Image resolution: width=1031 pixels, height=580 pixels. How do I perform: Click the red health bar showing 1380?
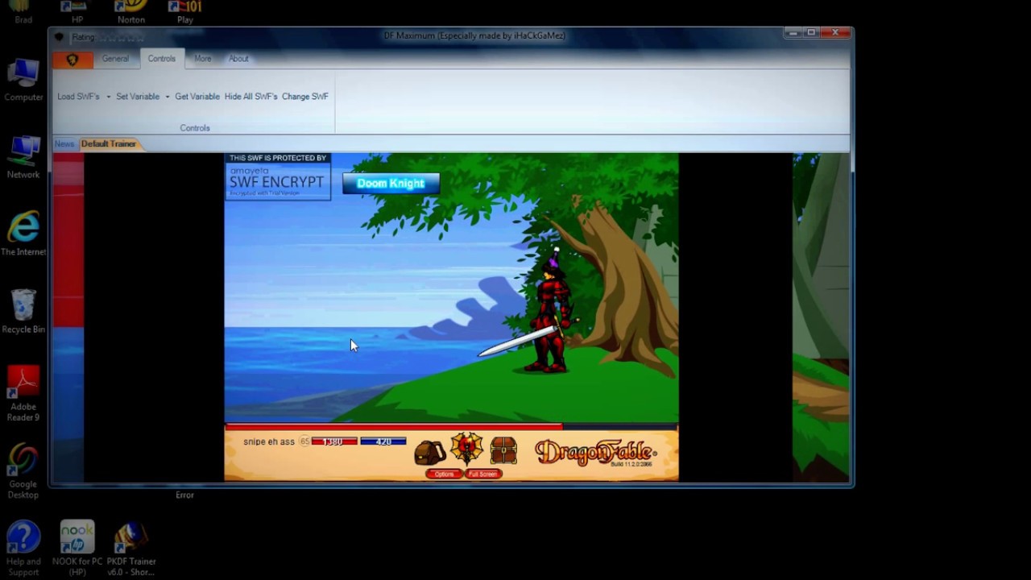coord(334,441)
